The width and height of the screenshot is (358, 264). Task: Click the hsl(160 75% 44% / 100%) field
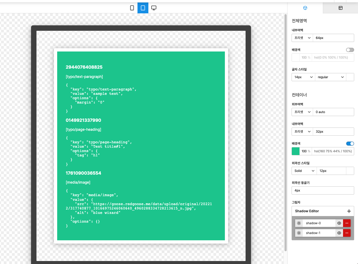[x=333, y=151]
